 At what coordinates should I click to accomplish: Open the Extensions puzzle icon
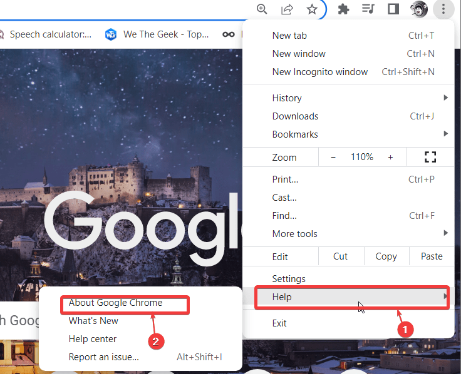(343, 9)
